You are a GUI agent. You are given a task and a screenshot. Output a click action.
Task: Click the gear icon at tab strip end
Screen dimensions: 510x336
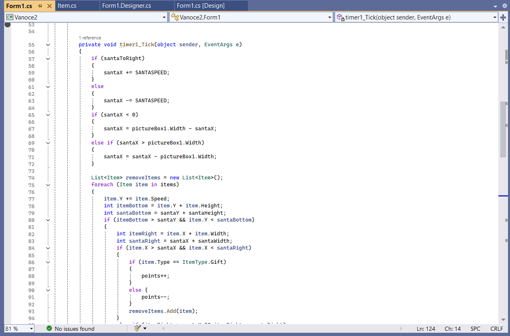tap(505, 6)
